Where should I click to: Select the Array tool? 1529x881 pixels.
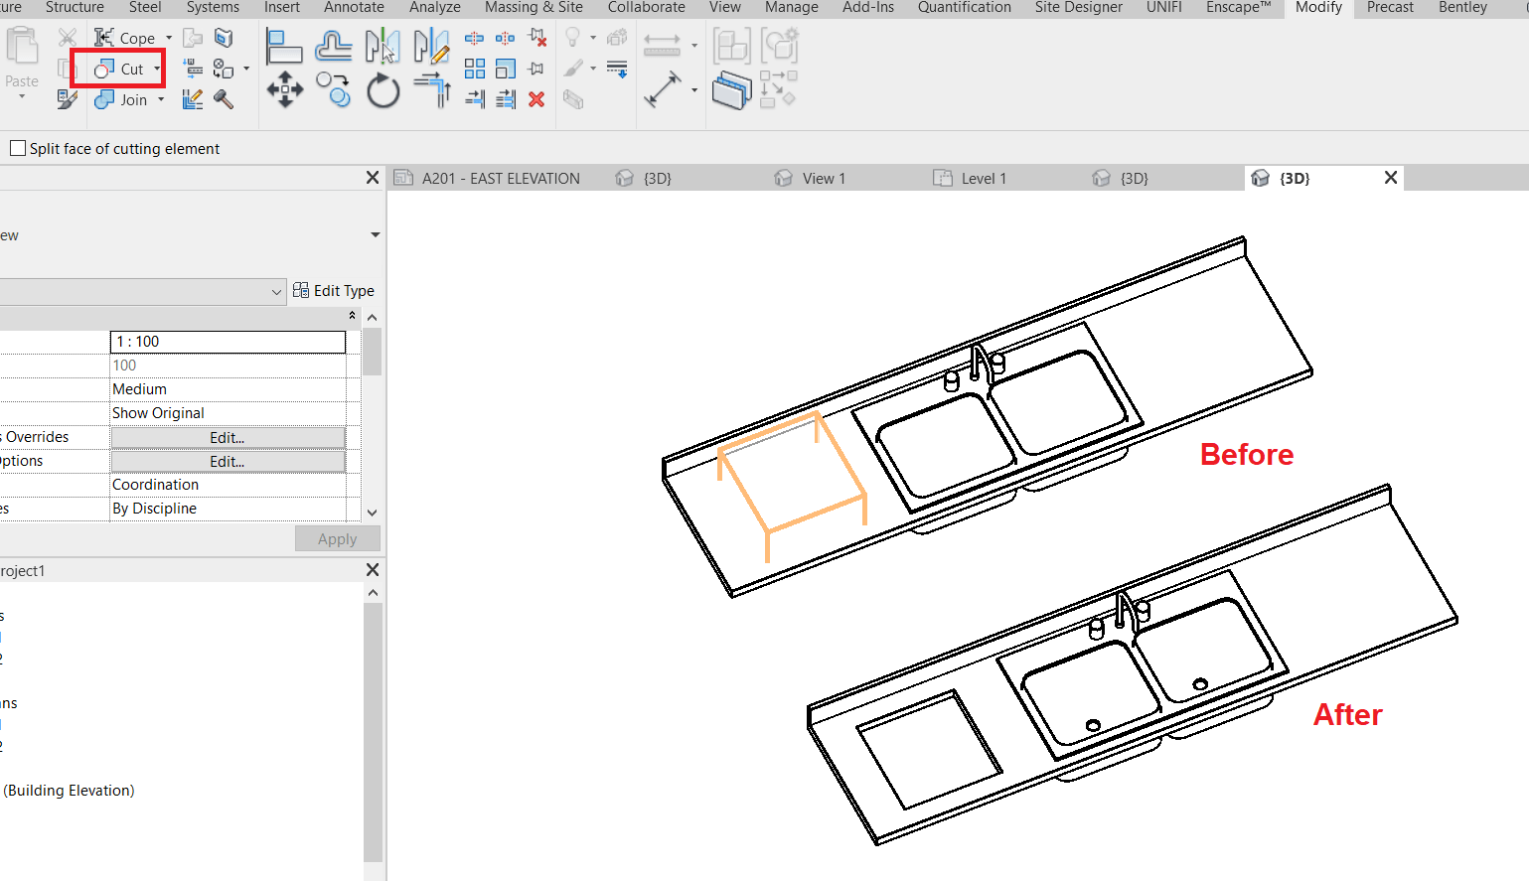(x=475, y=69)
